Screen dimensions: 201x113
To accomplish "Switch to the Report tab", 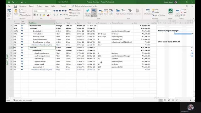I will point(31,6).
